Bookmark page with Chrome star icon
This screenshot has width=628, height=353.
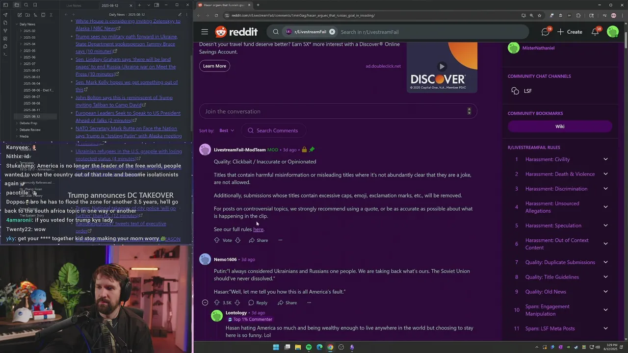[x=540, y=15]
